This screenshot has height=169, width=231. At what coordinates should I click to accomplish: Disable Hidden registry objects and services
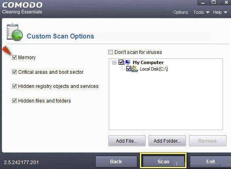tap(14, 86)
